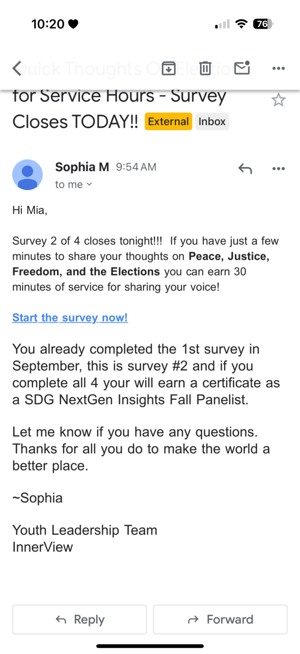Viewport: 300px width, 654px height.
Task: Tap the 10:20 clock in status bar
Action: [48, 24]
